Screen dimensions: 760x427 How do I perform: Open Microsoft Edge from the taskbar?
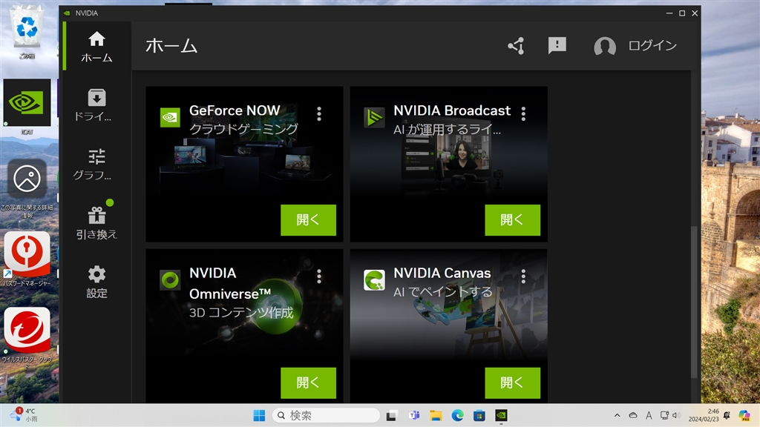tap(457, 415)
